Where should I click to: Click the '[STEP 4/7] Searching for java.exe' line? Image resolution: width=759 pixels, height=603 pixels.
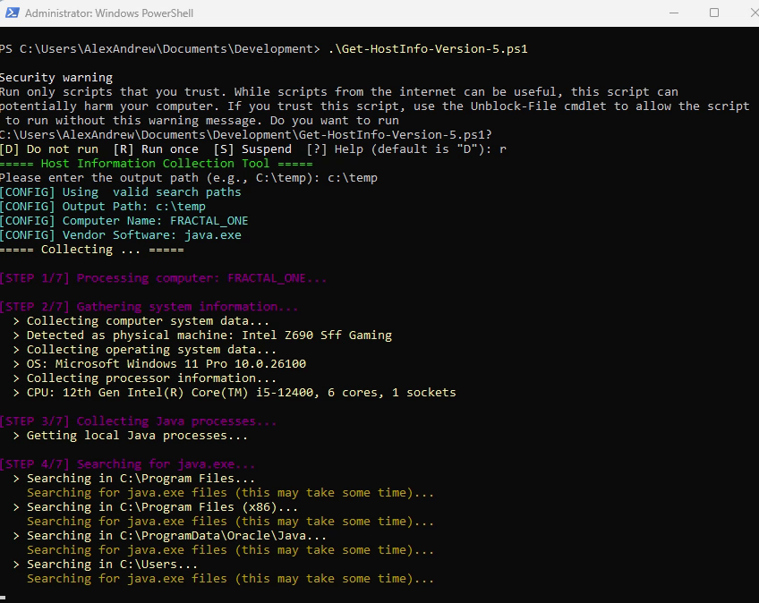point(128,464)
